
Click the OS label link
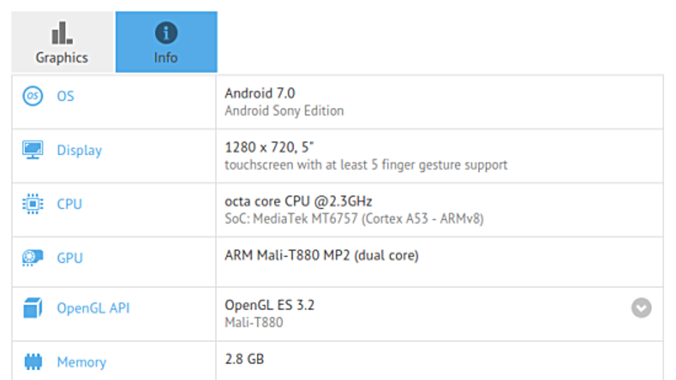point(65,96)
